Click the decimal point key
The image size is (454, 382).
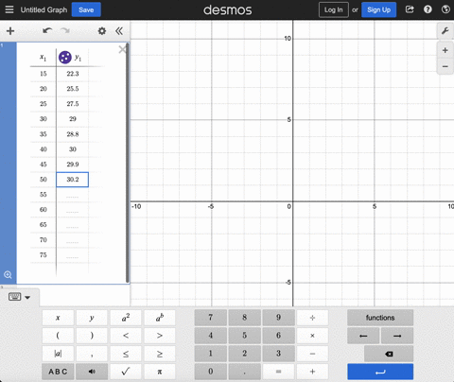pos(244,372)
